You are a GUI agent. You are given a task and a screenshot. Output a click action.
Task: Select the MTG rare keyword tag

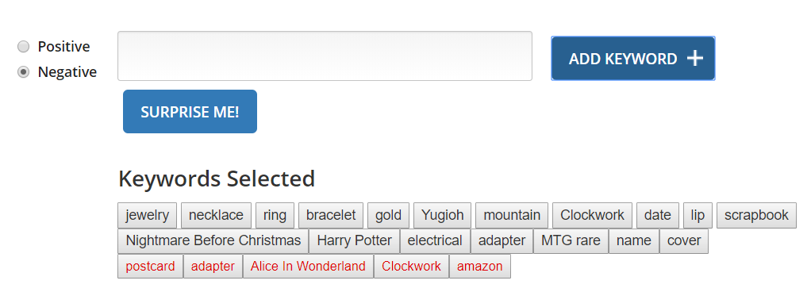coord(571,241)
